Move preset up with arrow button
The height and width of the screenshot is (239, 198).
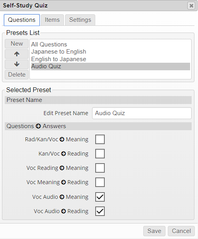(x=17, y=54)
